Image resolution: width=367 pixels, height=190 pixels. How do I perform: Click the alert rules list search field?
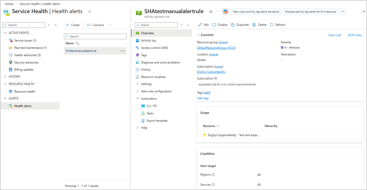coord(95,36)
